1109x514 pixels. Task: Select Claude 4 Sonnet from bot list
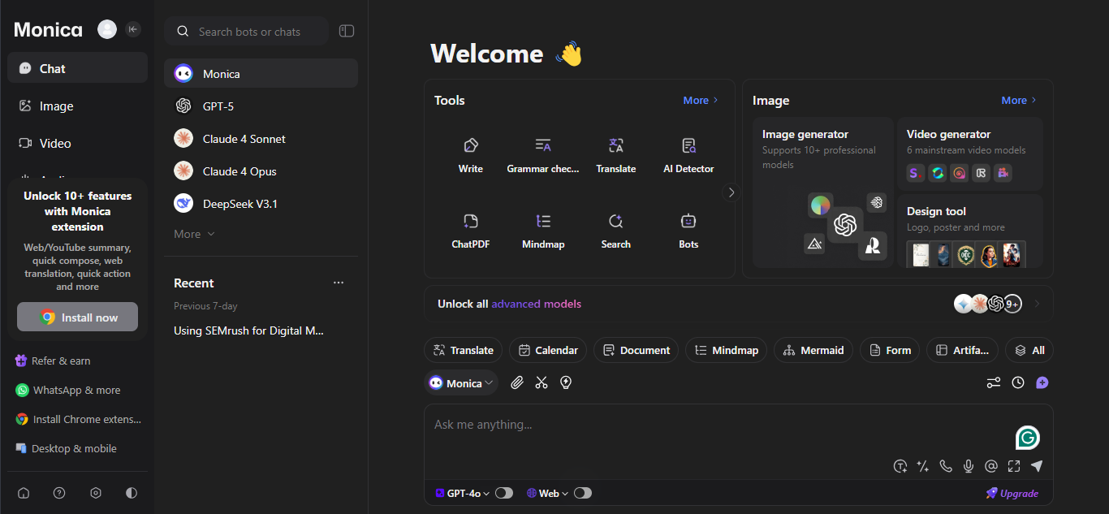tap(244, 139)
